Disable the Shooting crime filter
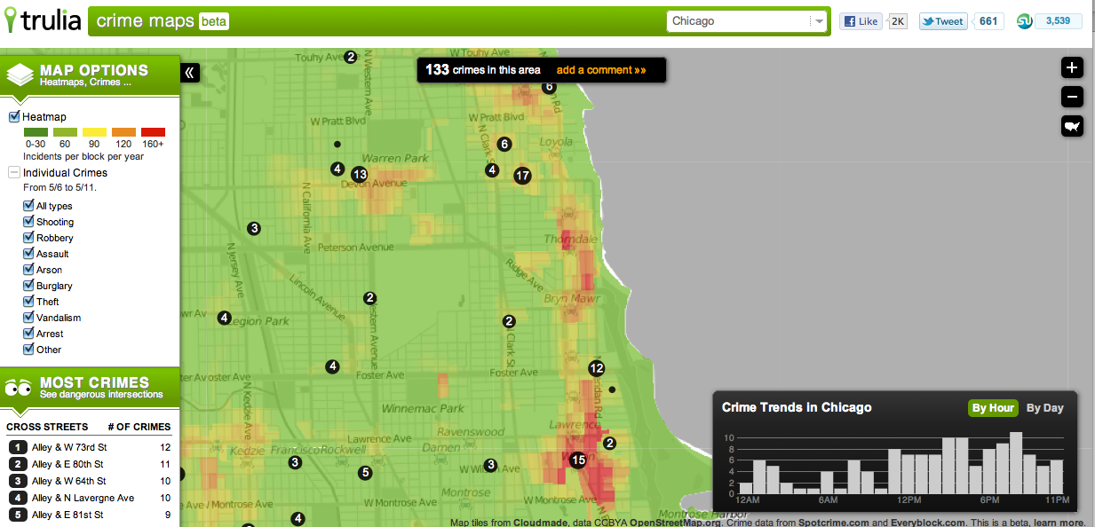The height and width of the screenshot is (527, 1095). pyautogui.click(x=28, y=222)
